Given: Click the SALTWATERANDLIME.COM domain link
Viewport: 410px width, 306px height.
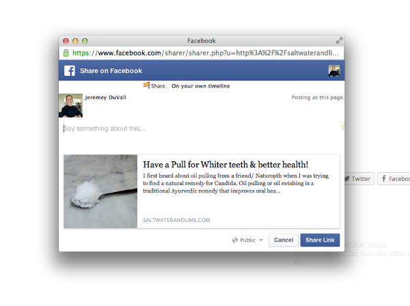Looking at the screenshot, I should [176, 220].
